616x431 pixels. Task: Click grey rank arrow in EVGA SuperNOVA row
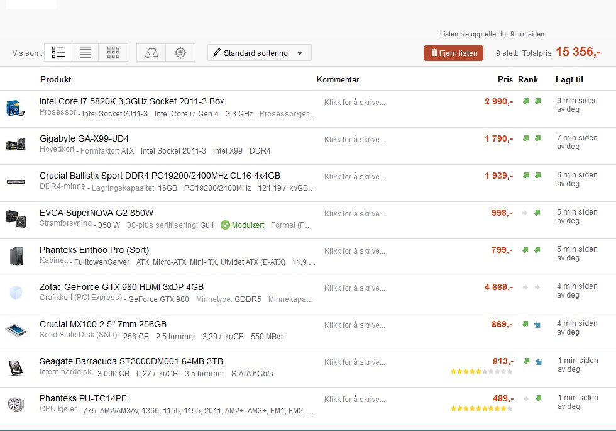click(525, 213)
